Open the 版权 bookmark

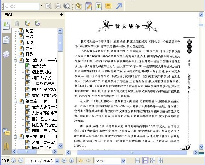(29, 43)
